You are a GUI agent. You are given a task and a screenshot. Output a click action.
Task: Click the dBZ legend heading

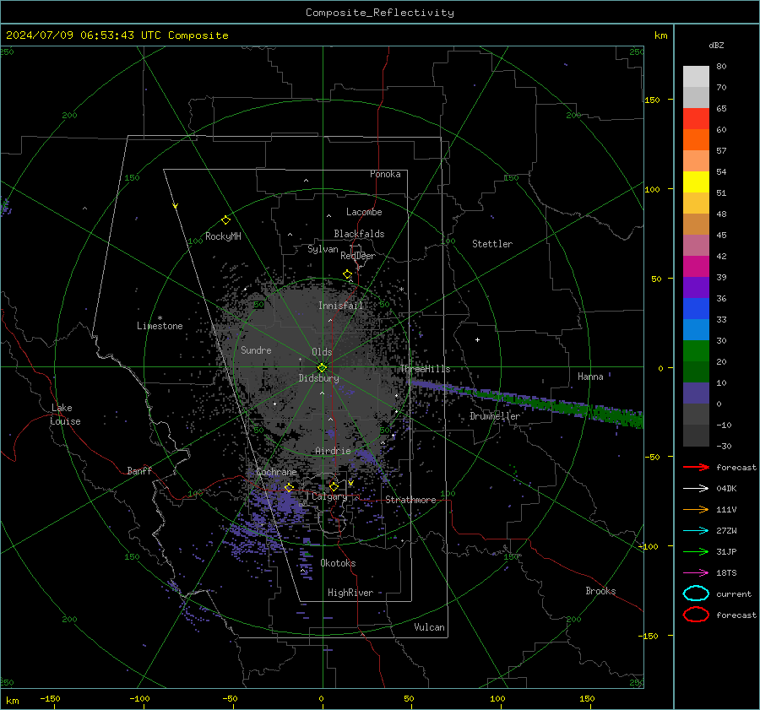click(x=716, y=45)
